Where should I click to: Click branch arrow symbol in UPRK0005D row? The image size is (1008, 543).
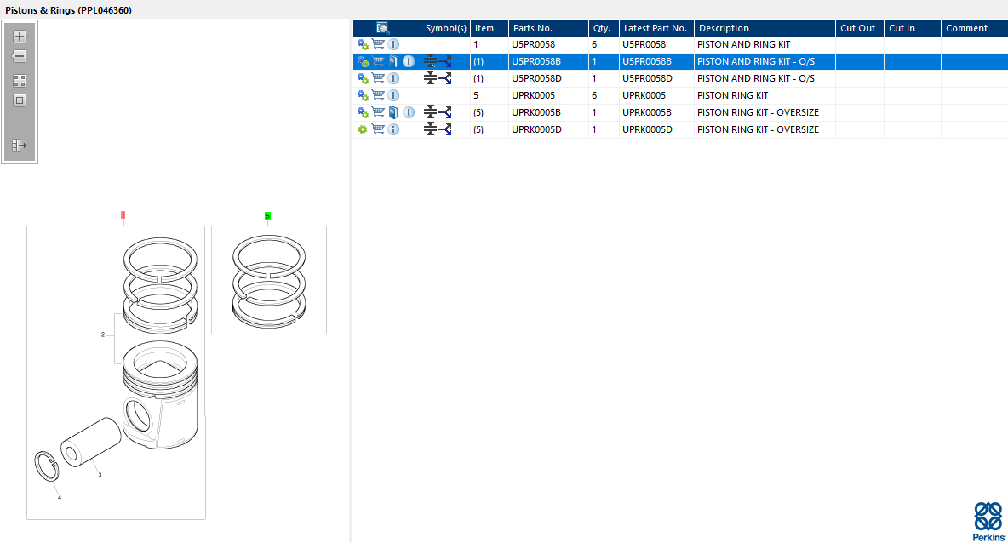(445, 129)
